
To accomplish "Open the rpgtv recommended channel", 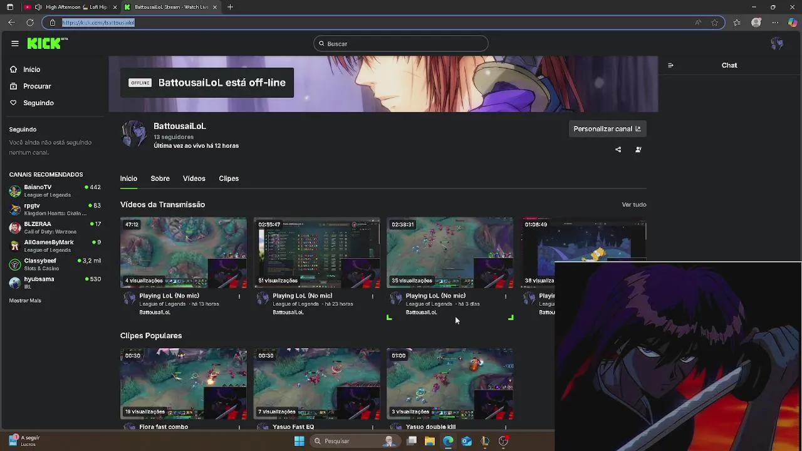I will click(x=55, y=209).
